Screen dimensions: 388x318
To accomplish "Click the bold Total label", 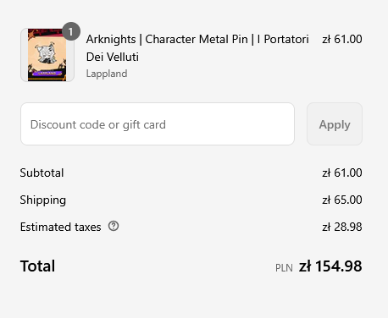I will pos(37,266).
